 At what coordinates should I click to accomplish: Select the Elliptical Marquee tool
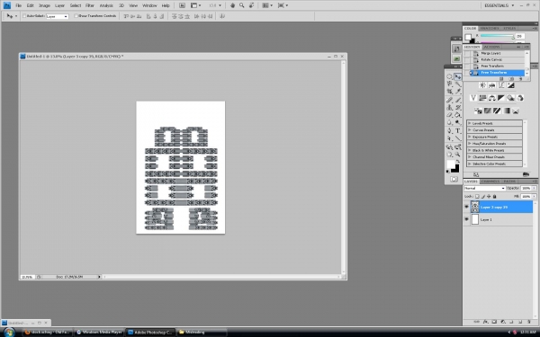click(x=449, y=76)
